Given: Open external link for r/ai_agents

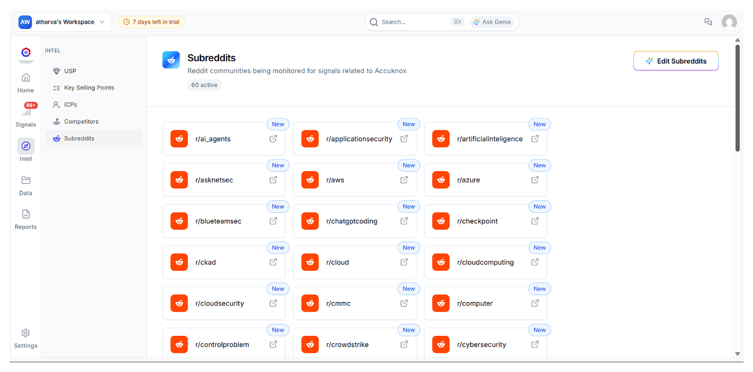Looking at the screenshot, I should coord(274,138).
